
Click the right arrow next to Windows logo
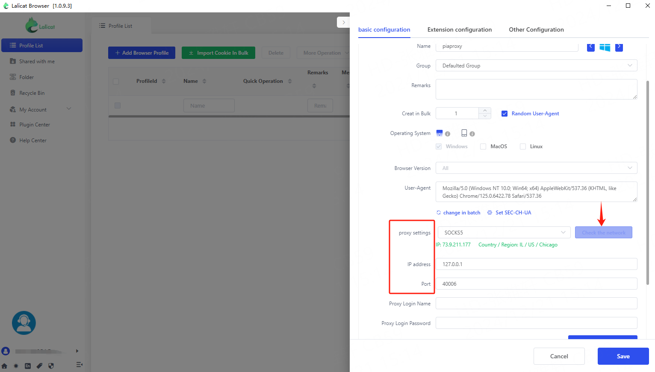[x=619, y=47]
